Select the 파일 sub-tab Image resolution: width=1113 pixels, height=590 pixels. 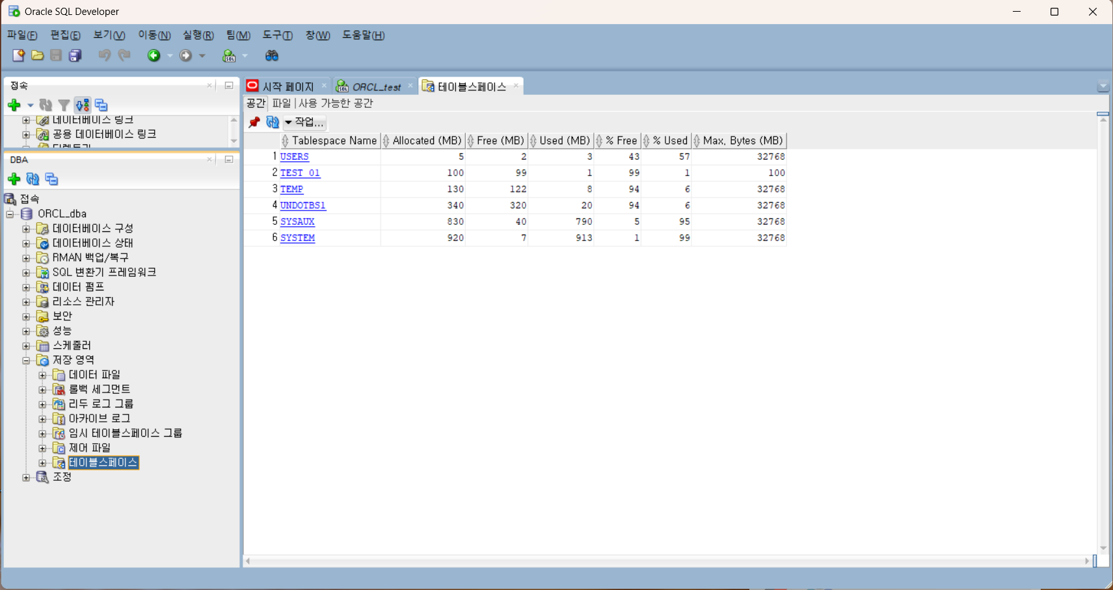282,103
